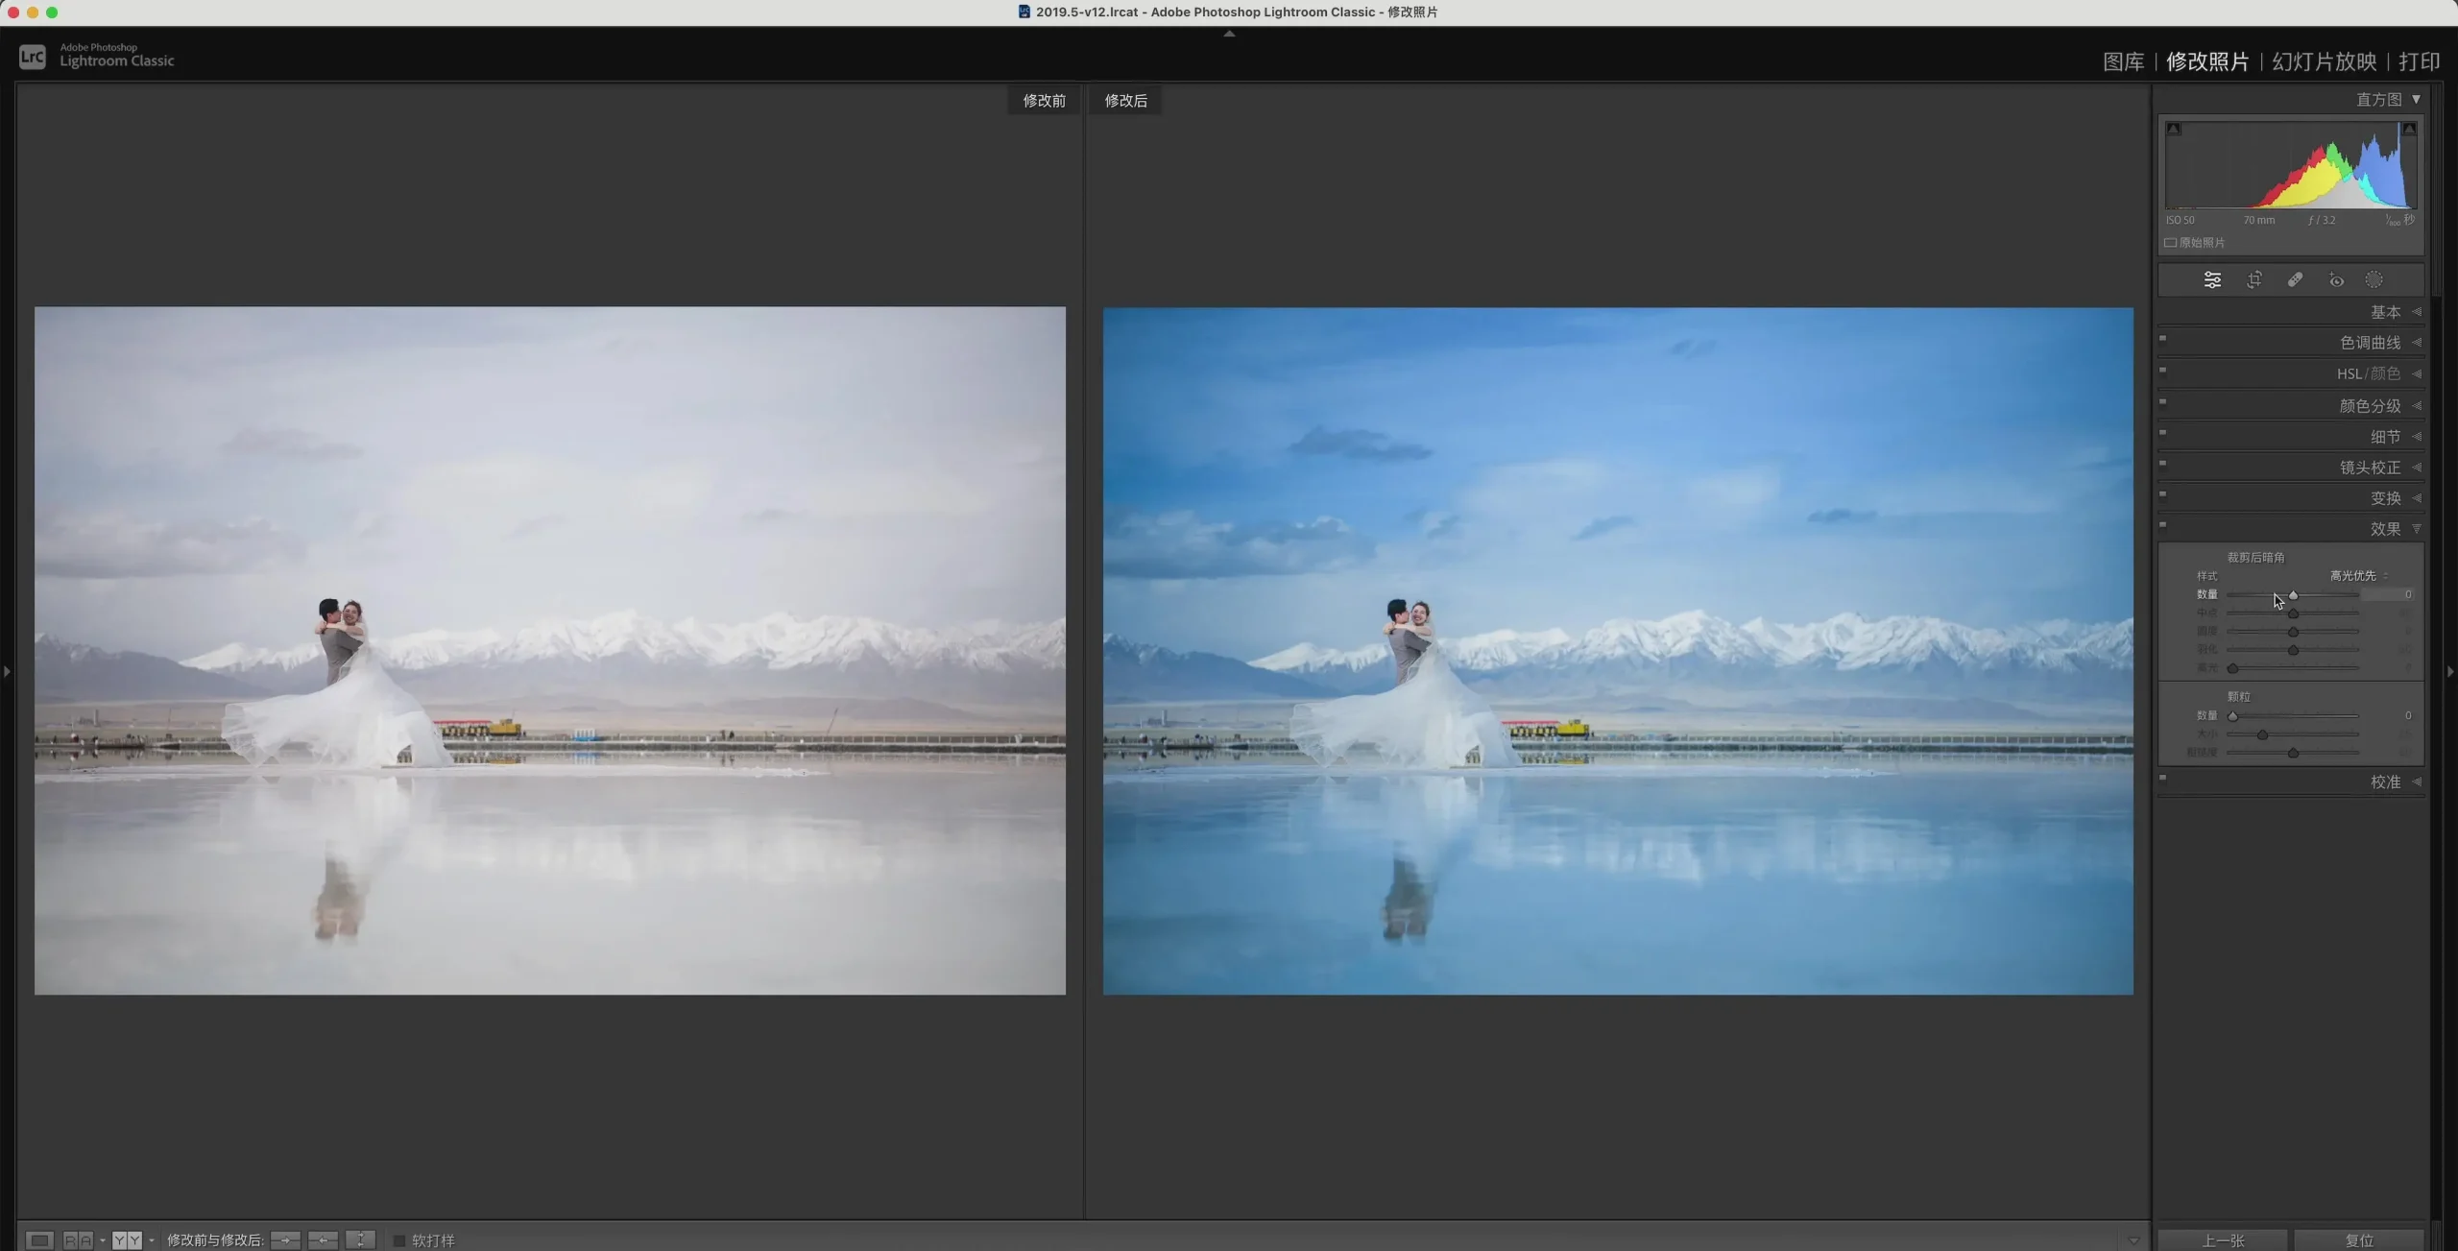Copy after settings to before arrow icon
The width and height of the screenshot is (2458, 1251).
(x=323, y=1239)
